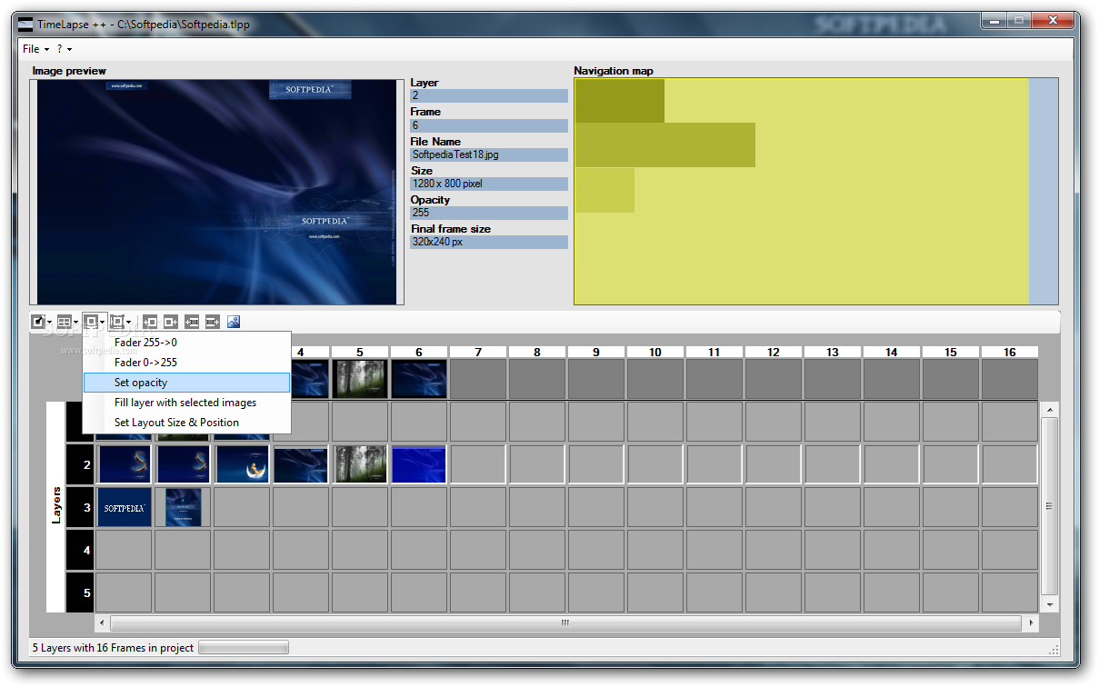Screen dimensions: 1099x687
Task: Open the edit/paint icon dropdown arrow
Action: tap(49, 322)
